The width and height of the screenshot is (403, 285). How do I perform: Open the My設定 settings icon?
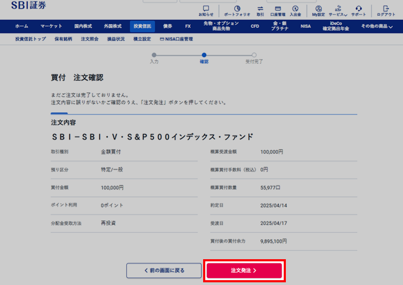point(319,11)
